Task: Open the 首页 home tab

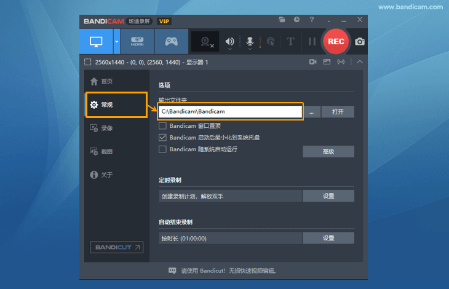Action: [116, 82]
